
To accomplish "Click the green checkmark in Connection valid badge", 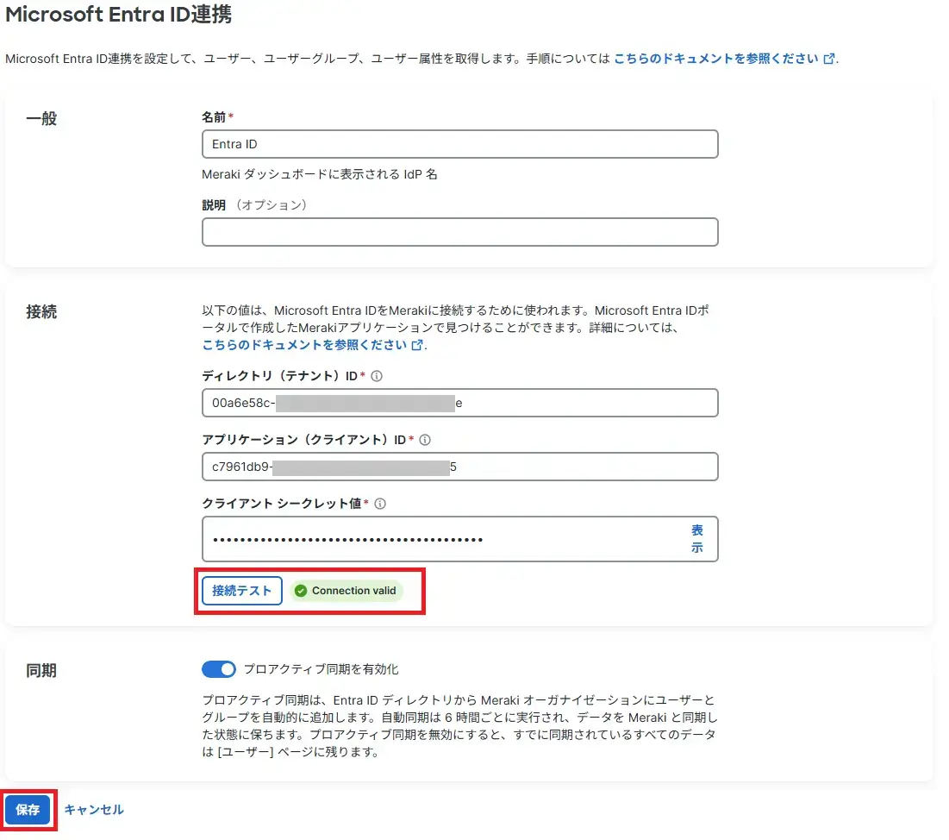I will pyautogui.click(x=300, y=591).
